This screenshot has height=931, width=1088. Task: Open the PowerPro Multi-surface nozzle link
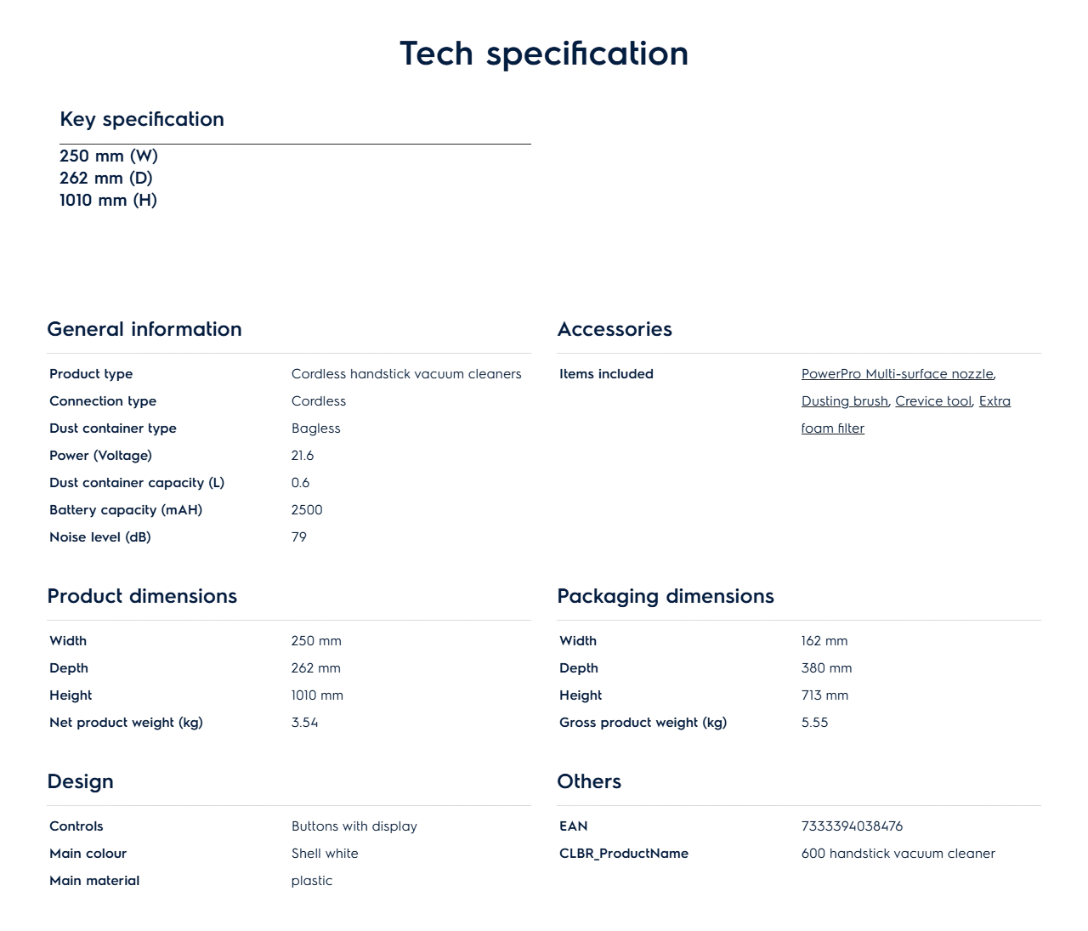(897, 374)
